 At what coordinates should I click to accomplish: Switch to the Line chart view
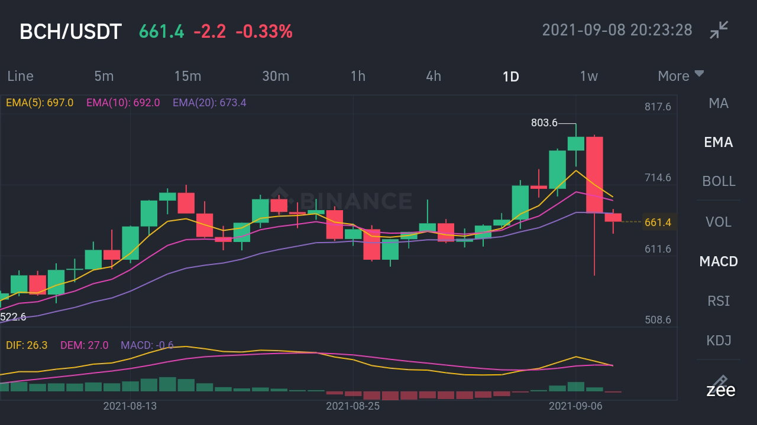tap(20, 76)
